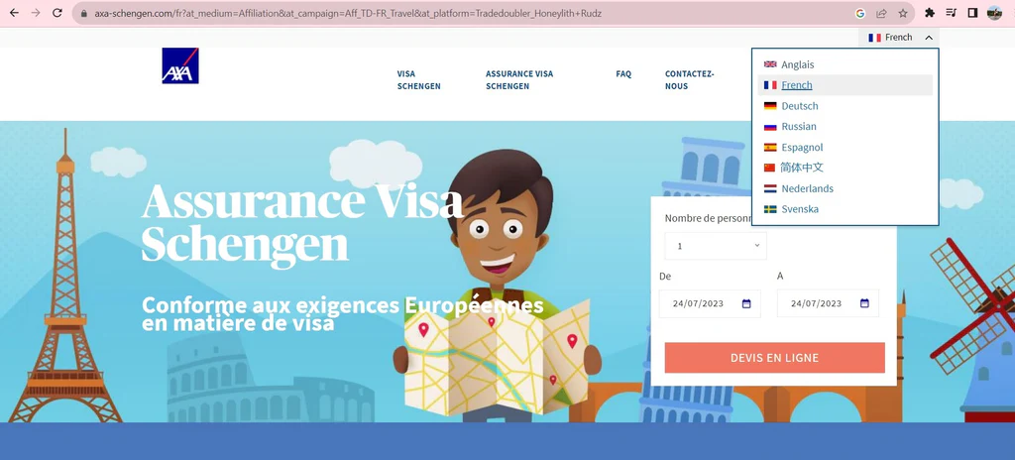This screenshot has height=460, width=1015.
Task: Click the AXA logo
Action: pyautogui.click(x=180, y=66)
